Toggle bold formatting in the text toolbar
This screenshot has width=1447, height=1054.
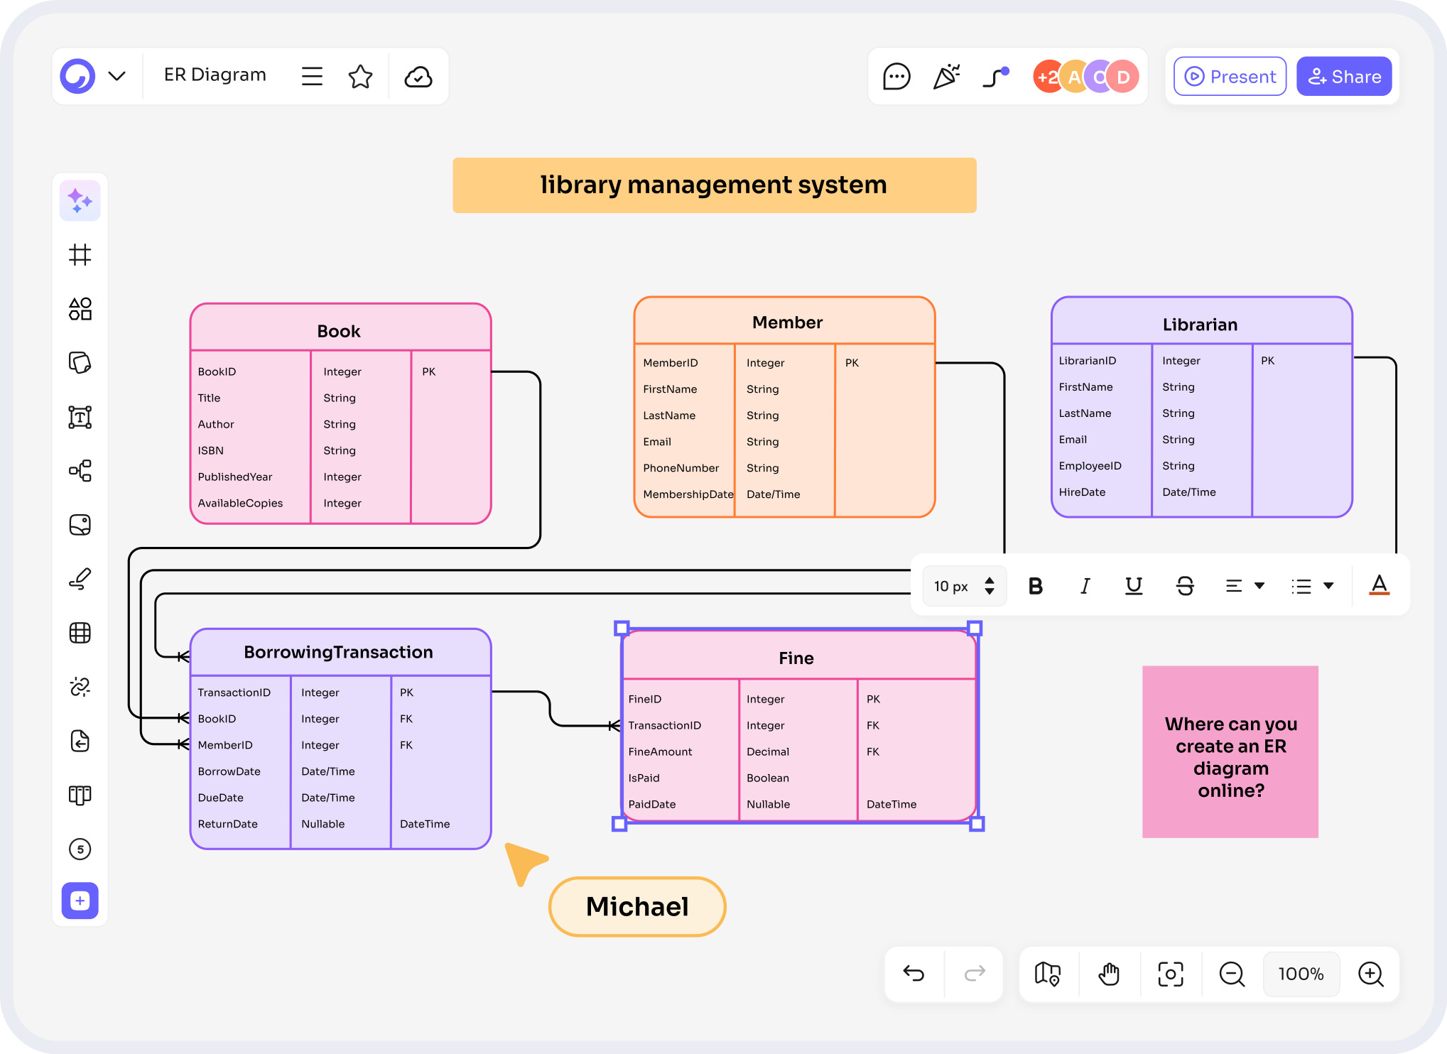[1036, 585]
